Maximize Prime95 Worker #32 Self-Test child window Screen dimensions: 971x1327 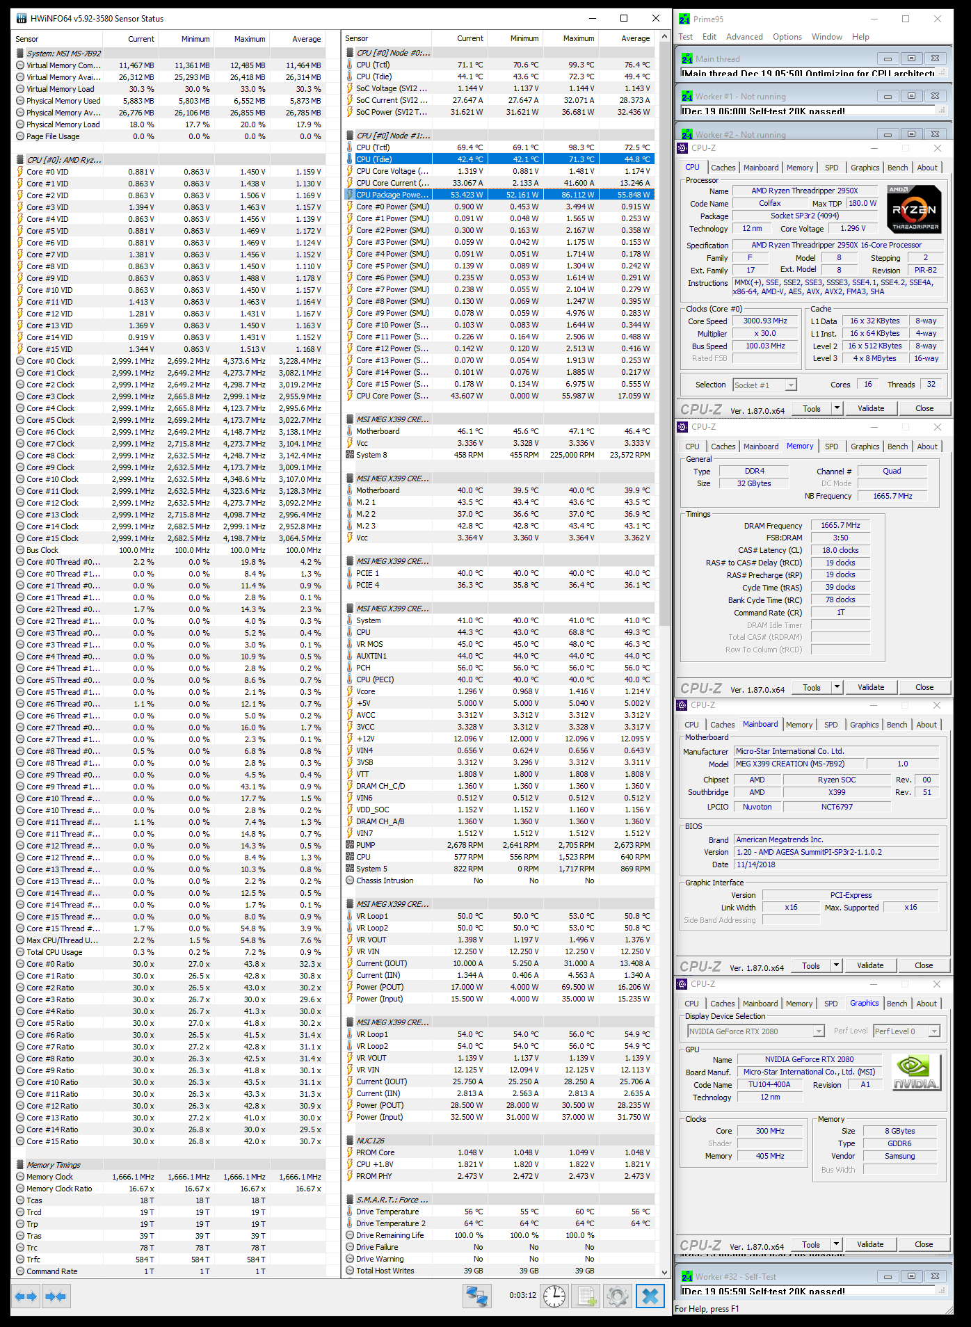911,1276
